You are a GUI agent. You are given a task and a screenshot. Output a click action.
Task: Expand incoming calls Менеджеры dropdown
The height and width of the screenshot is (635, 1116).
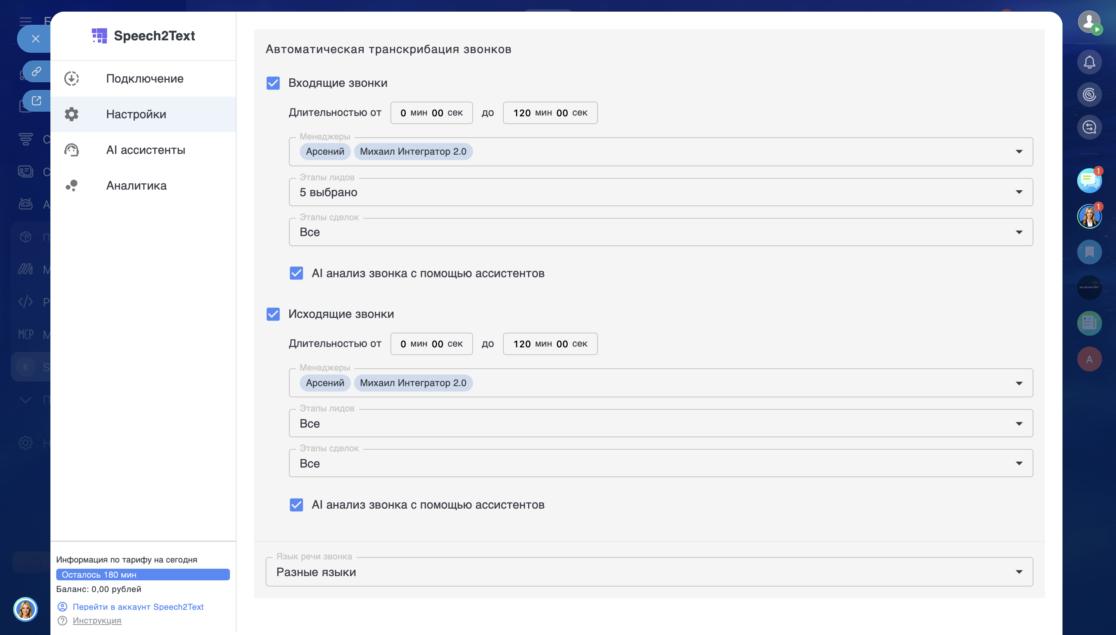[1018, 151]
